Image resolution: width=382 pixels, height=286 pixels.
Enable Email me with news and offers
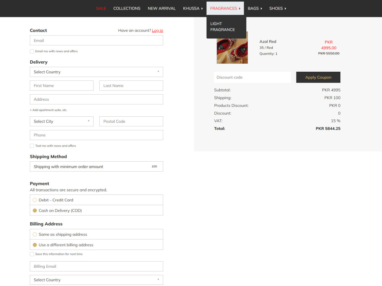tap(32, 51)
